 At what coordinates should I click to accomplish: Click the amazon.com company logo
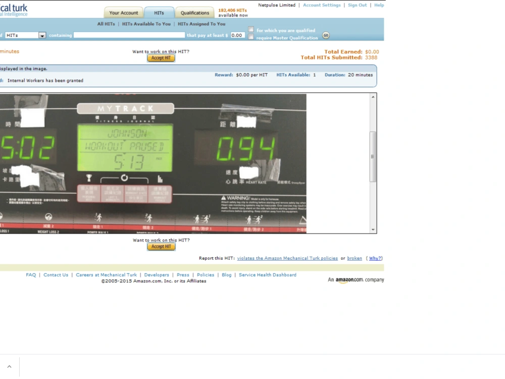coord(356,280)
